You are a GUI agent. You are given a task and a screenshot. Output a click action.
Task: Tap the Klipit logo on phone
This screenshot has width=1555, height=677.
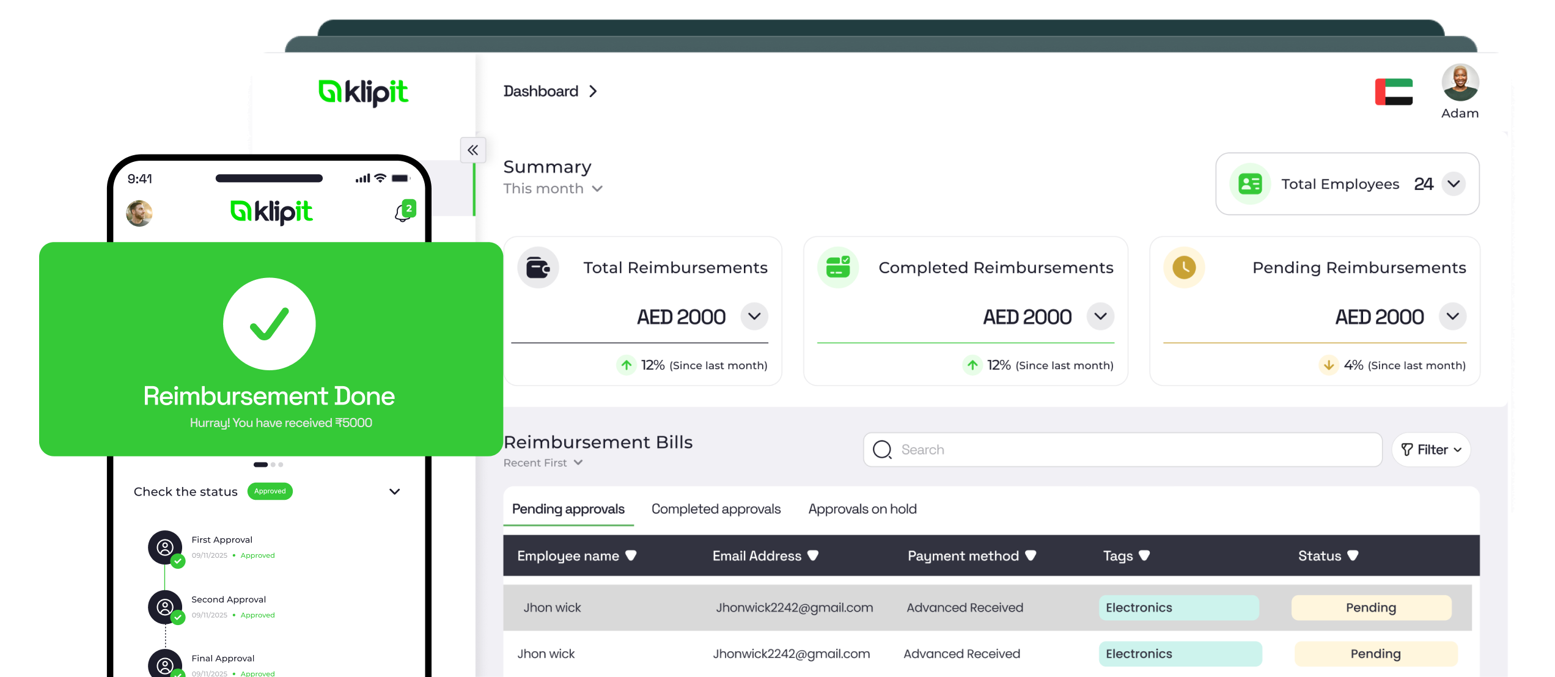[x=271, y=212]
